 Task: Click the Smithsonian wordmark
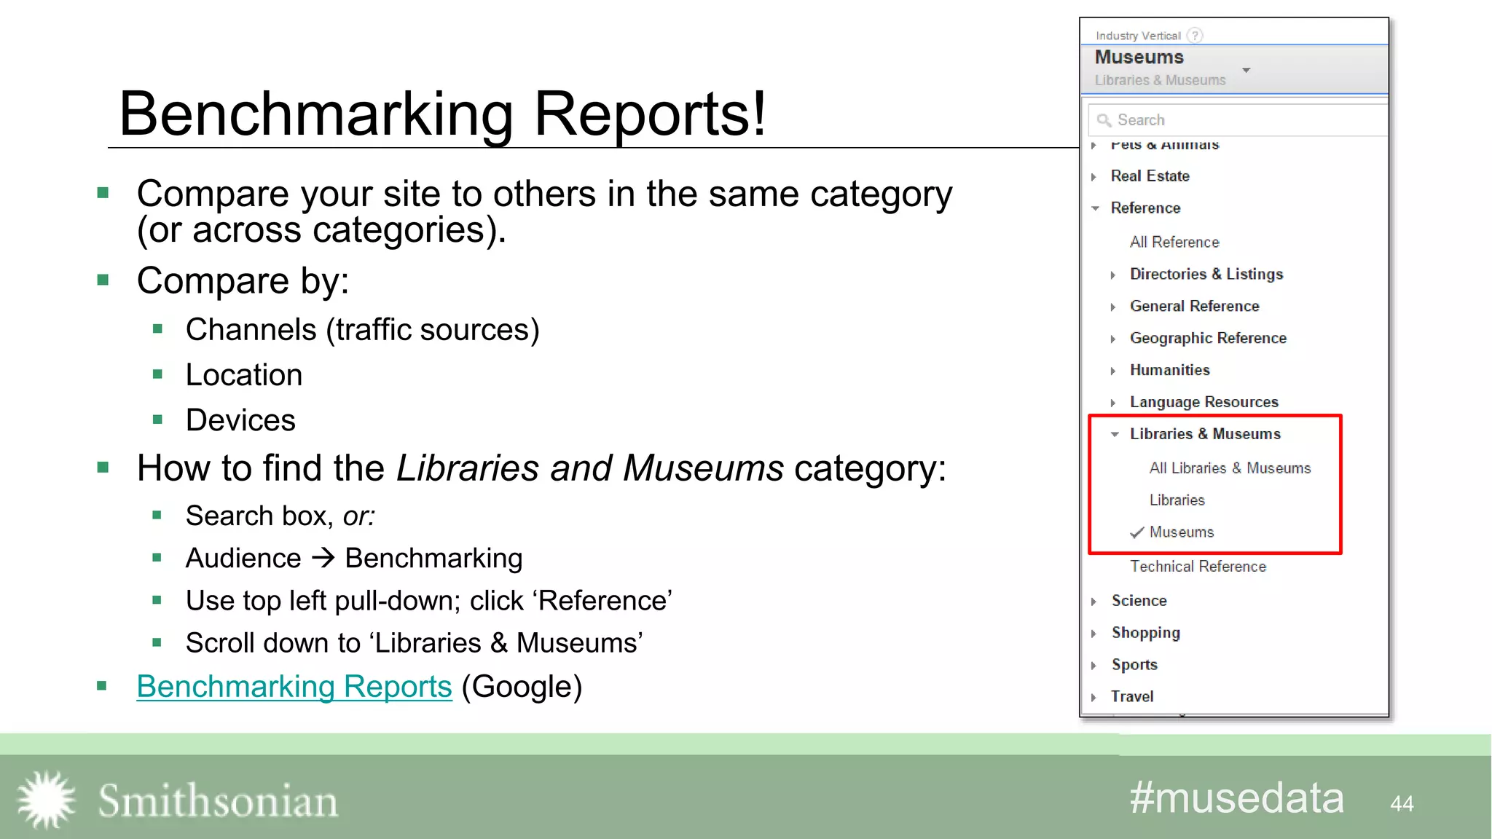pyautogui.click(x=218, y=800)
